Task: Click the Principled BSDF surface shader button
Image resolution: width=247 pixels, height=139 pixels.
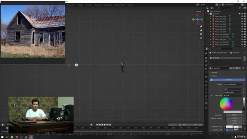Action: point(233,85)
